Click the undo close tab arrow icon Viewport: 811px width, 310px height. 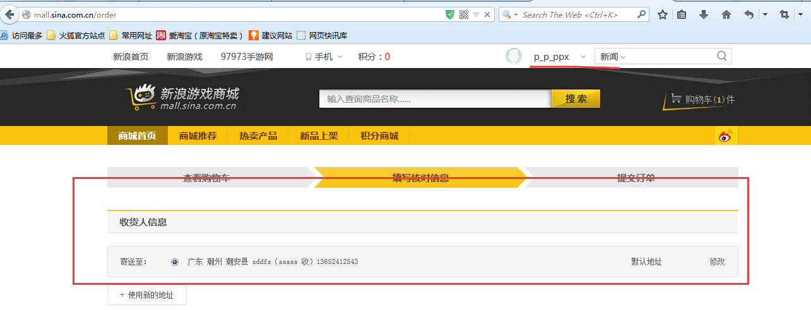pyautogui.click(x=749, y=14)
